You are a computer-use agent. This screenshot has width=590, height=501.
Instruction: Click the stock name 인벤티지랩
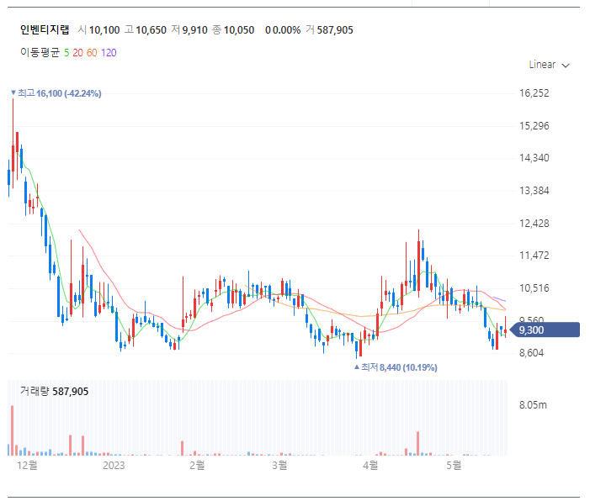(45, 29)
